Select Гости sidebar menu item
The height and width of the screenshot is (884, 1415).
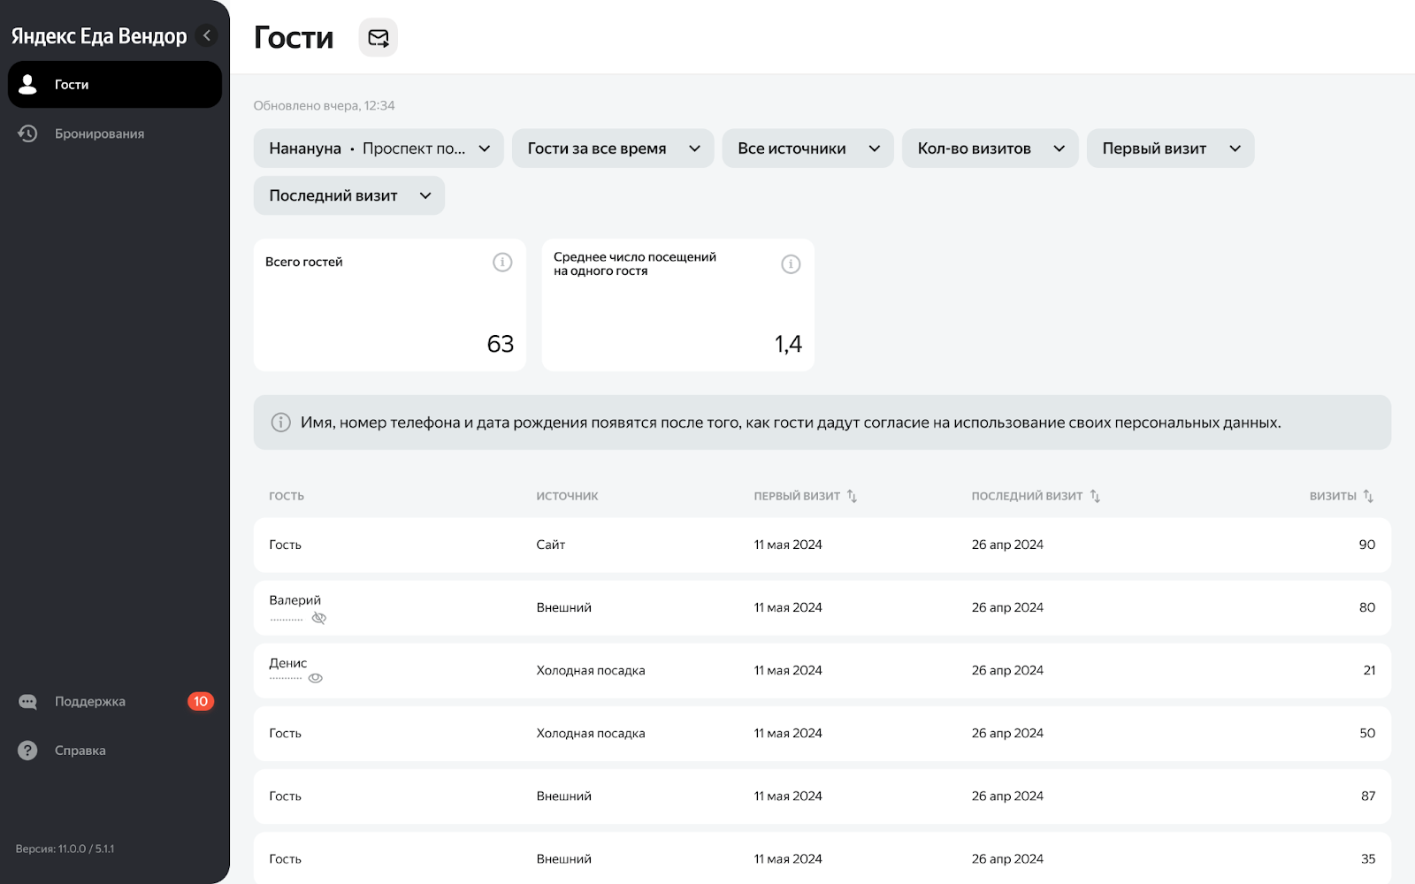point(115,85)
